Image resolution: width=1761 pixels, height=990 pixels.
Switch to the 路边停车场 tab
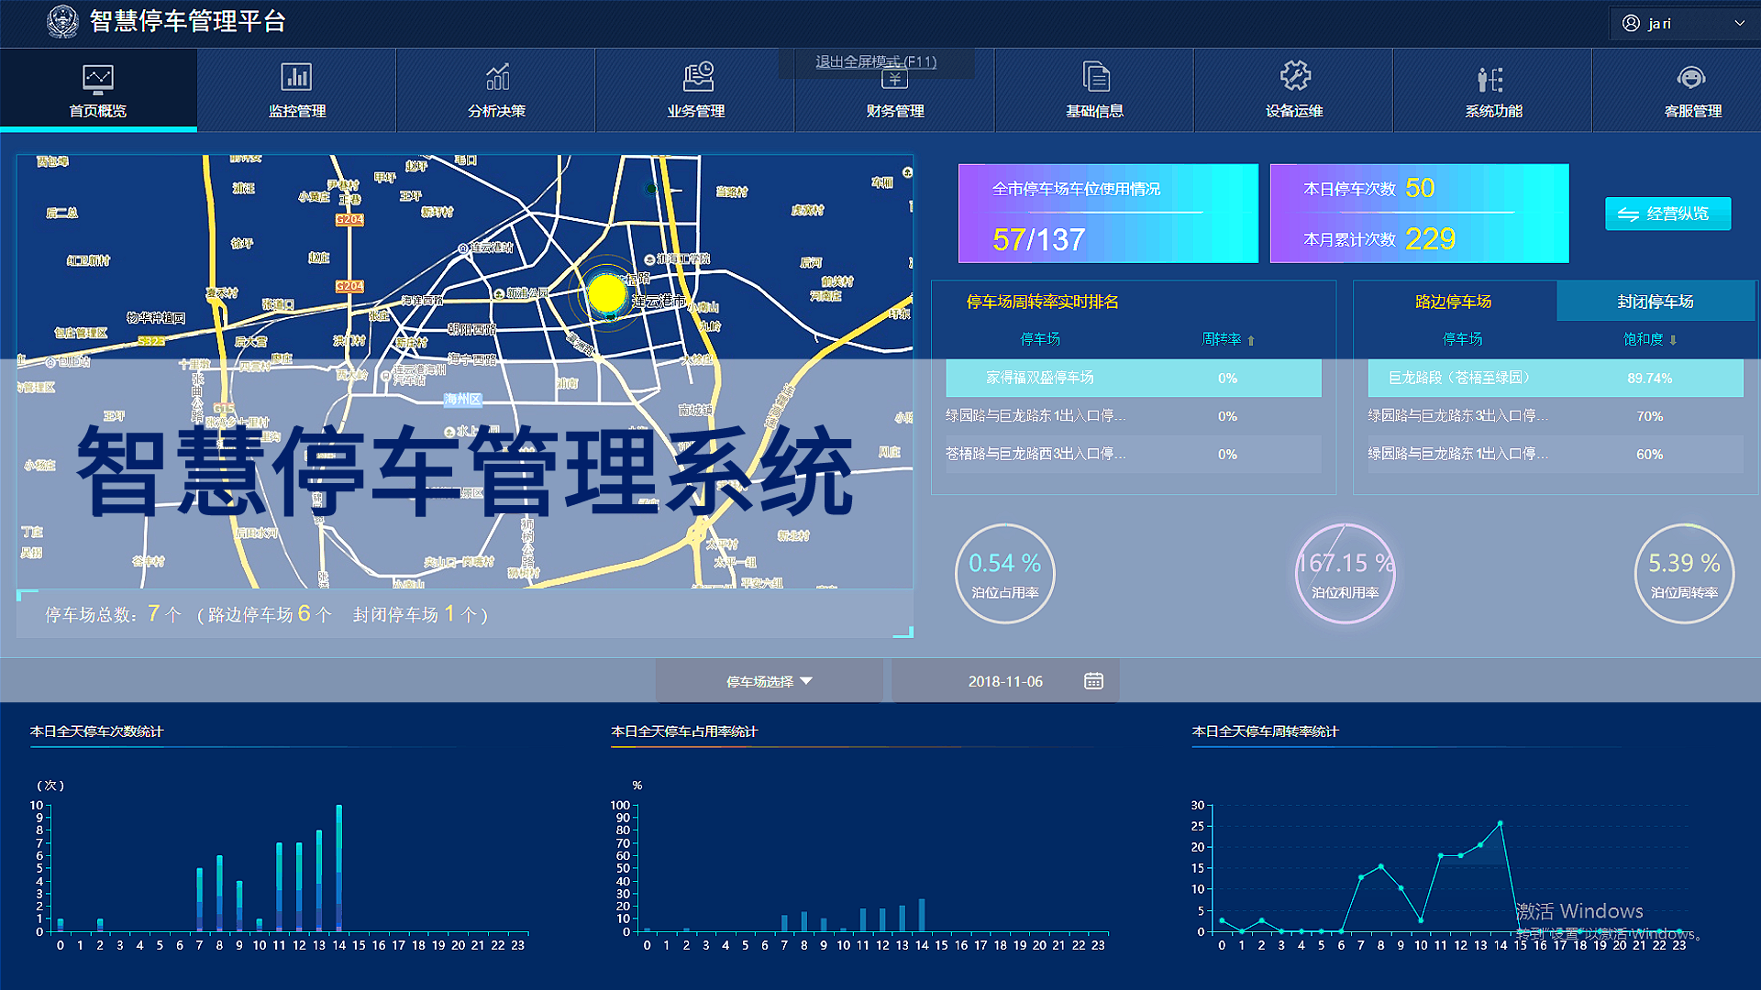tap(1453, 302)
